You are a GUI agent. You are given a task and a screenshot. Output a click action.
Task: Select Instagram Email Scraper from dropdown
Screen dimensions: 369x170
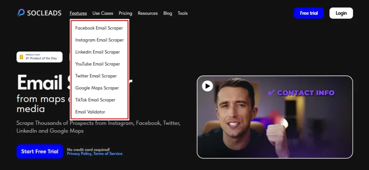(x=99, y=40)
